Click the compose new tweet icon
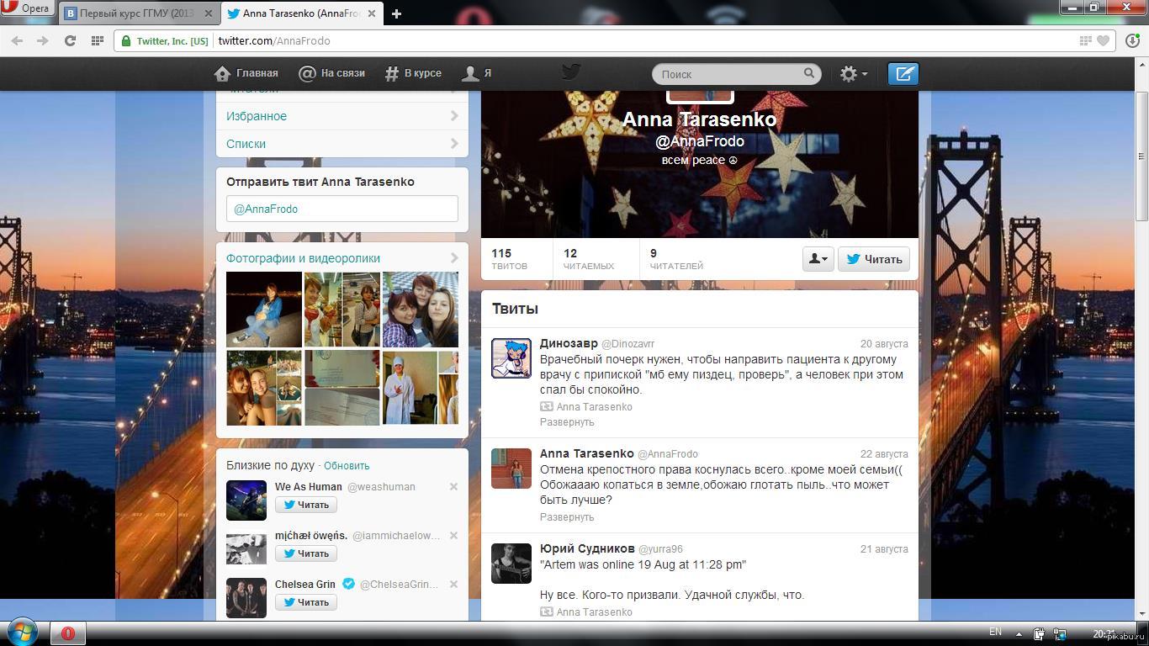 [903, 74]
